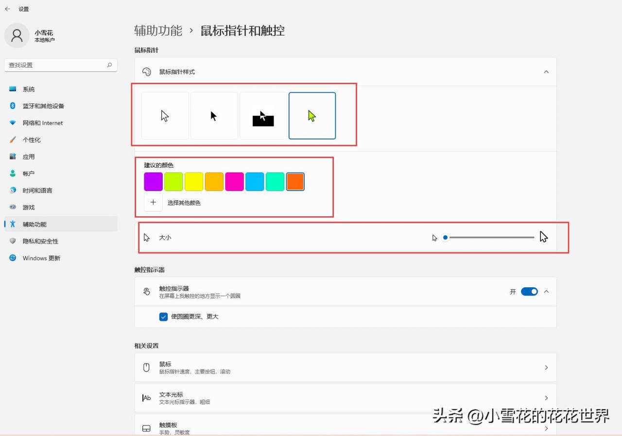Go to 应用 settings
The image size is (622, 436).
[61, 157]
